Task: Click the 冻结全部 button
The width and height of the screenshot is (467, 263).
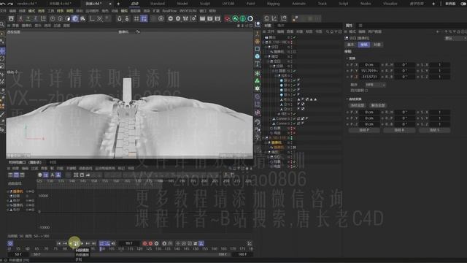Action: 357,105
